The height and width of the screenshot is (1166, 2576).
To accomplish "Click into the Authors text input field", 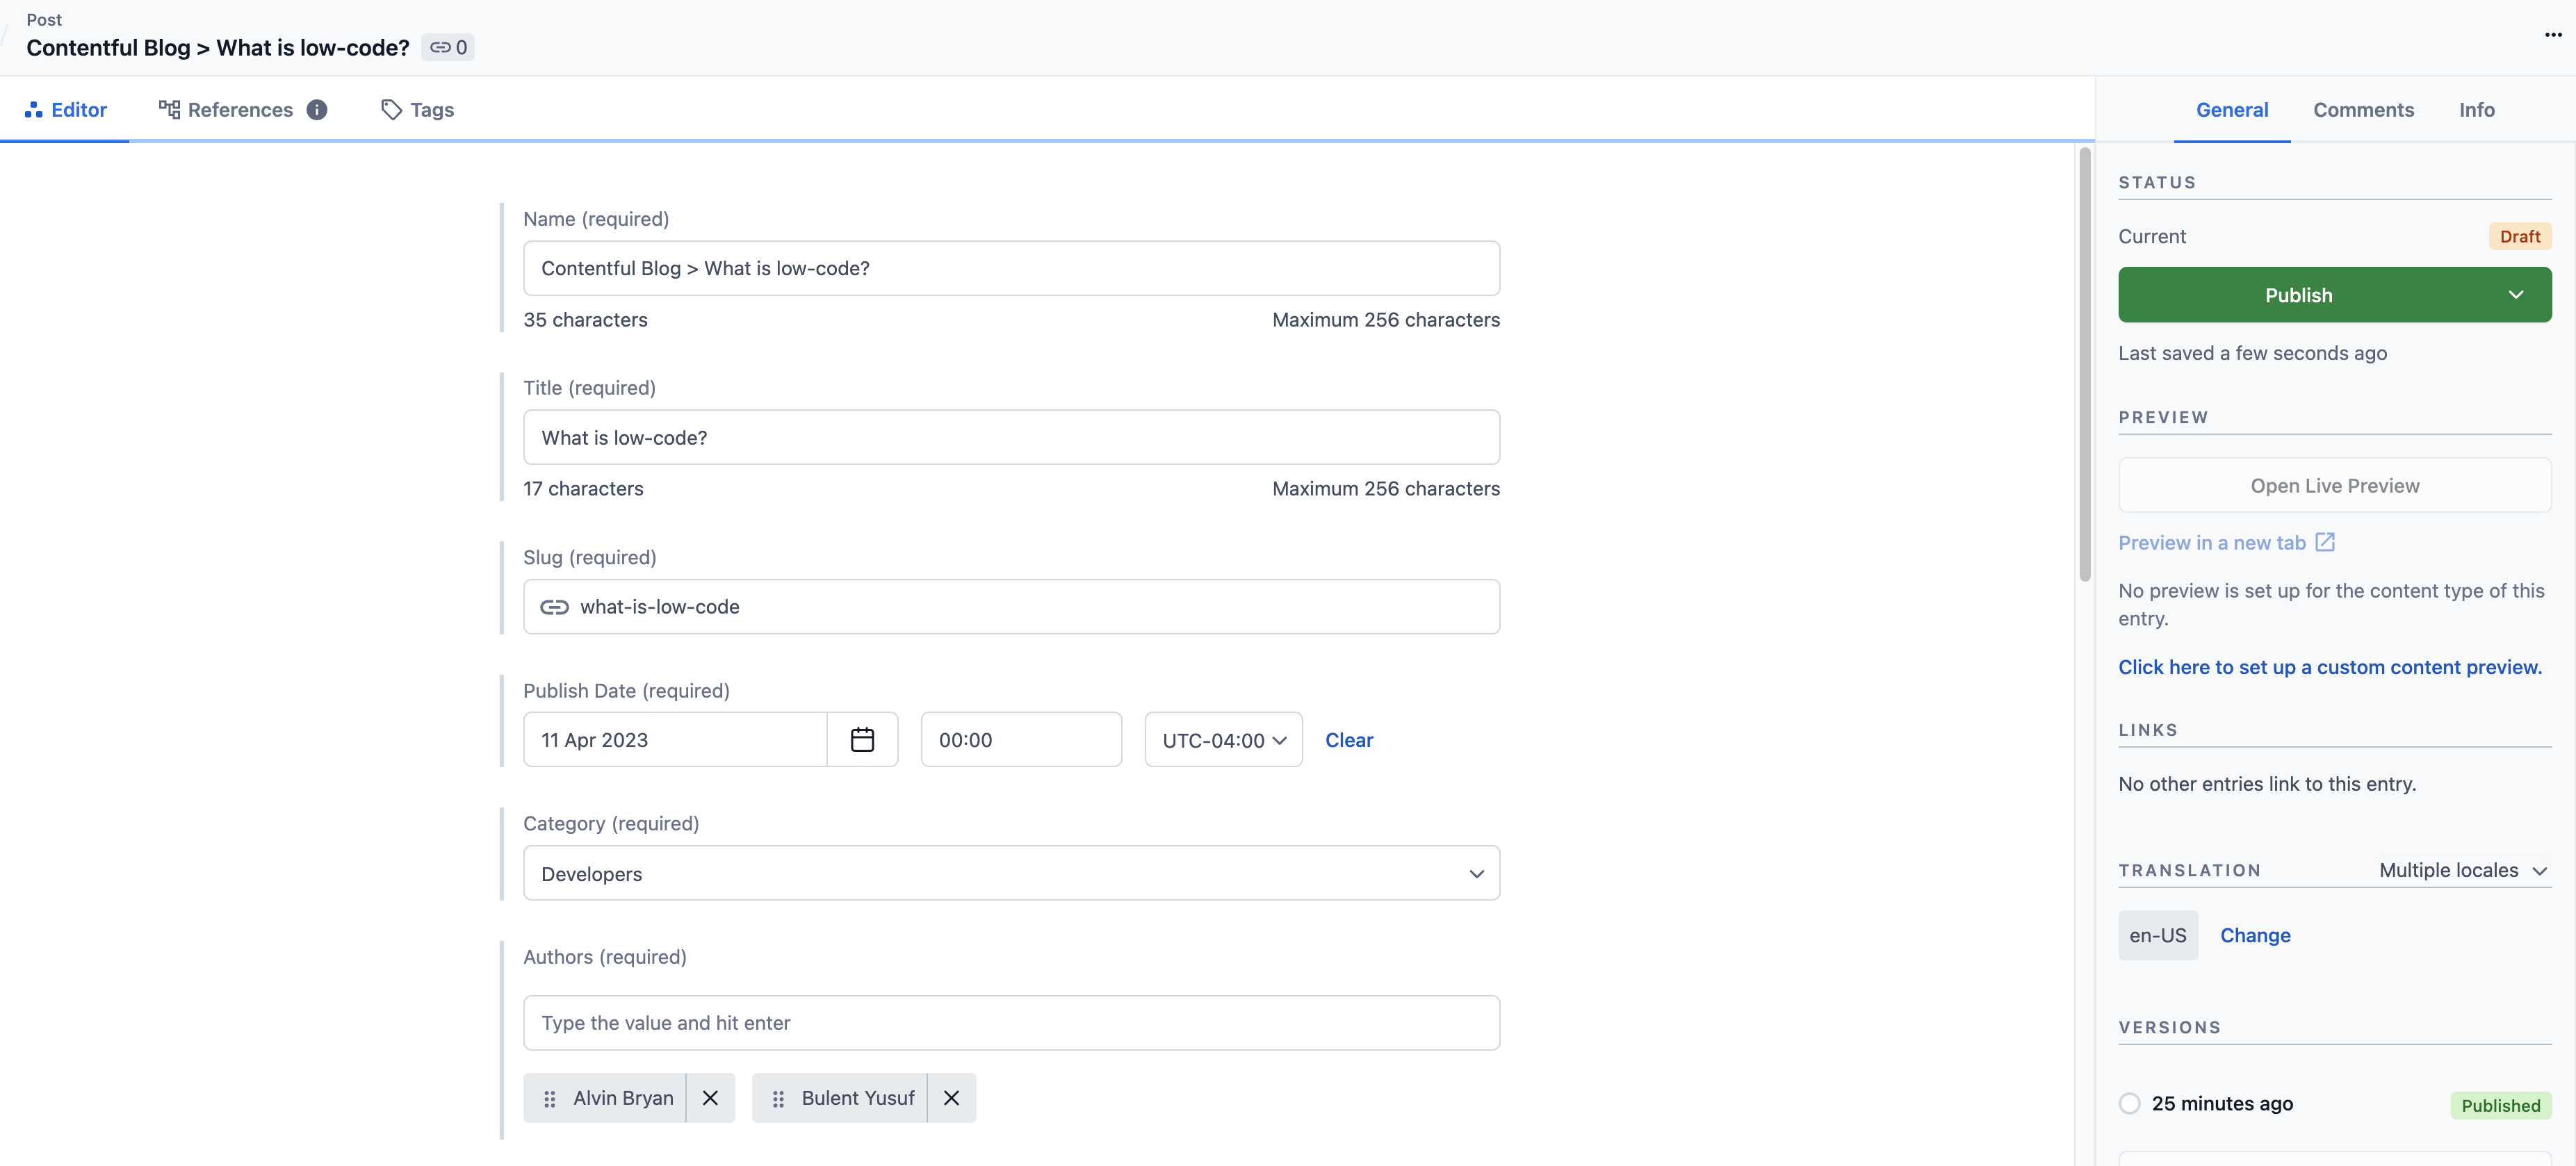I will click(1010, 1022).
